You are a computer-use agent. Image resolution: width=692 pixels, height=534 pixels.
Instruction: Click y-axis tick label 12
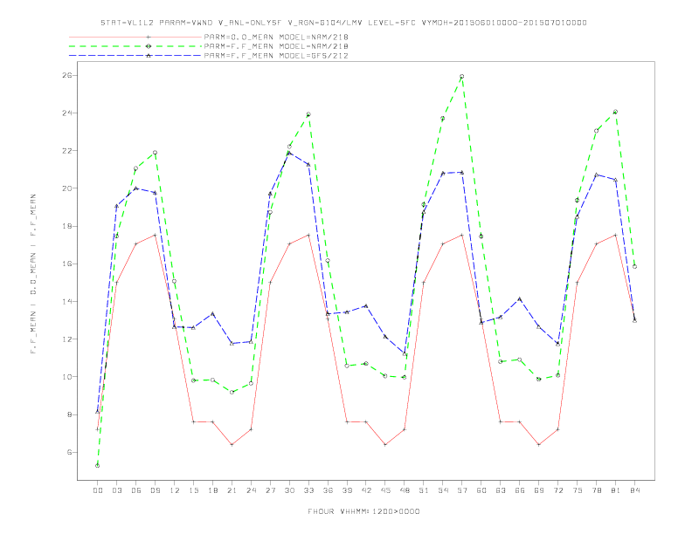pos(66,339)
